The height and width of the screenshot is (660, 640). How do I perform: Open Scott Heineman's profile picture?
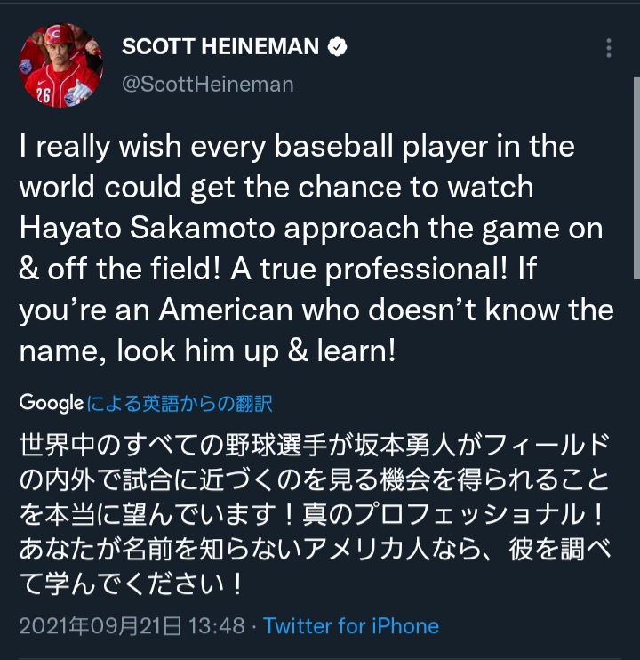(x=60, y=67)
